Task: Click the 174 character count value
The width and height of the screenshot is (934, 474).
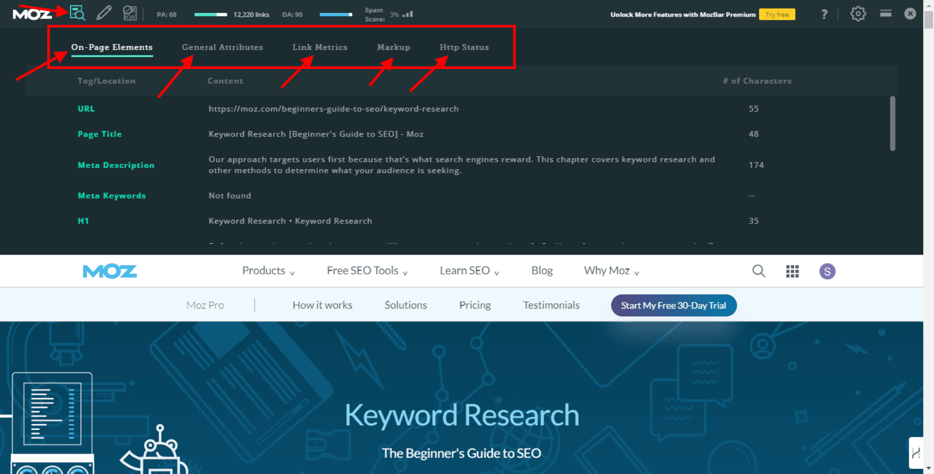Action: tap(756, 165)
